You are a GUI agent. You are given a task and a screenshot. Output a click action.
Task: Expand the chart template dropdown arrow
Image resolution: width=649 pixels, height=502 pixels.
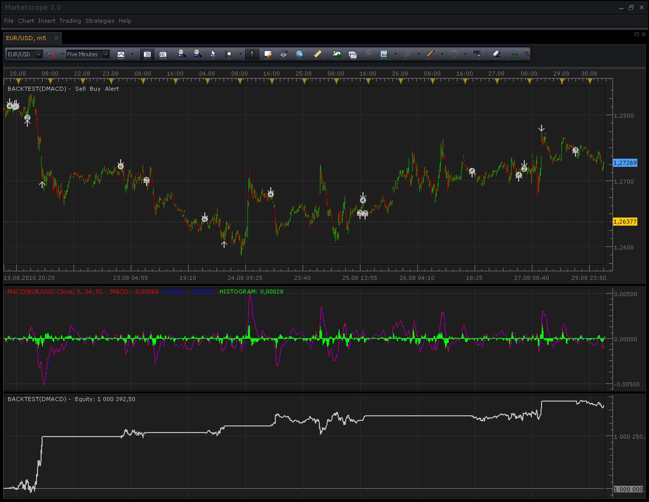[395, 54]
